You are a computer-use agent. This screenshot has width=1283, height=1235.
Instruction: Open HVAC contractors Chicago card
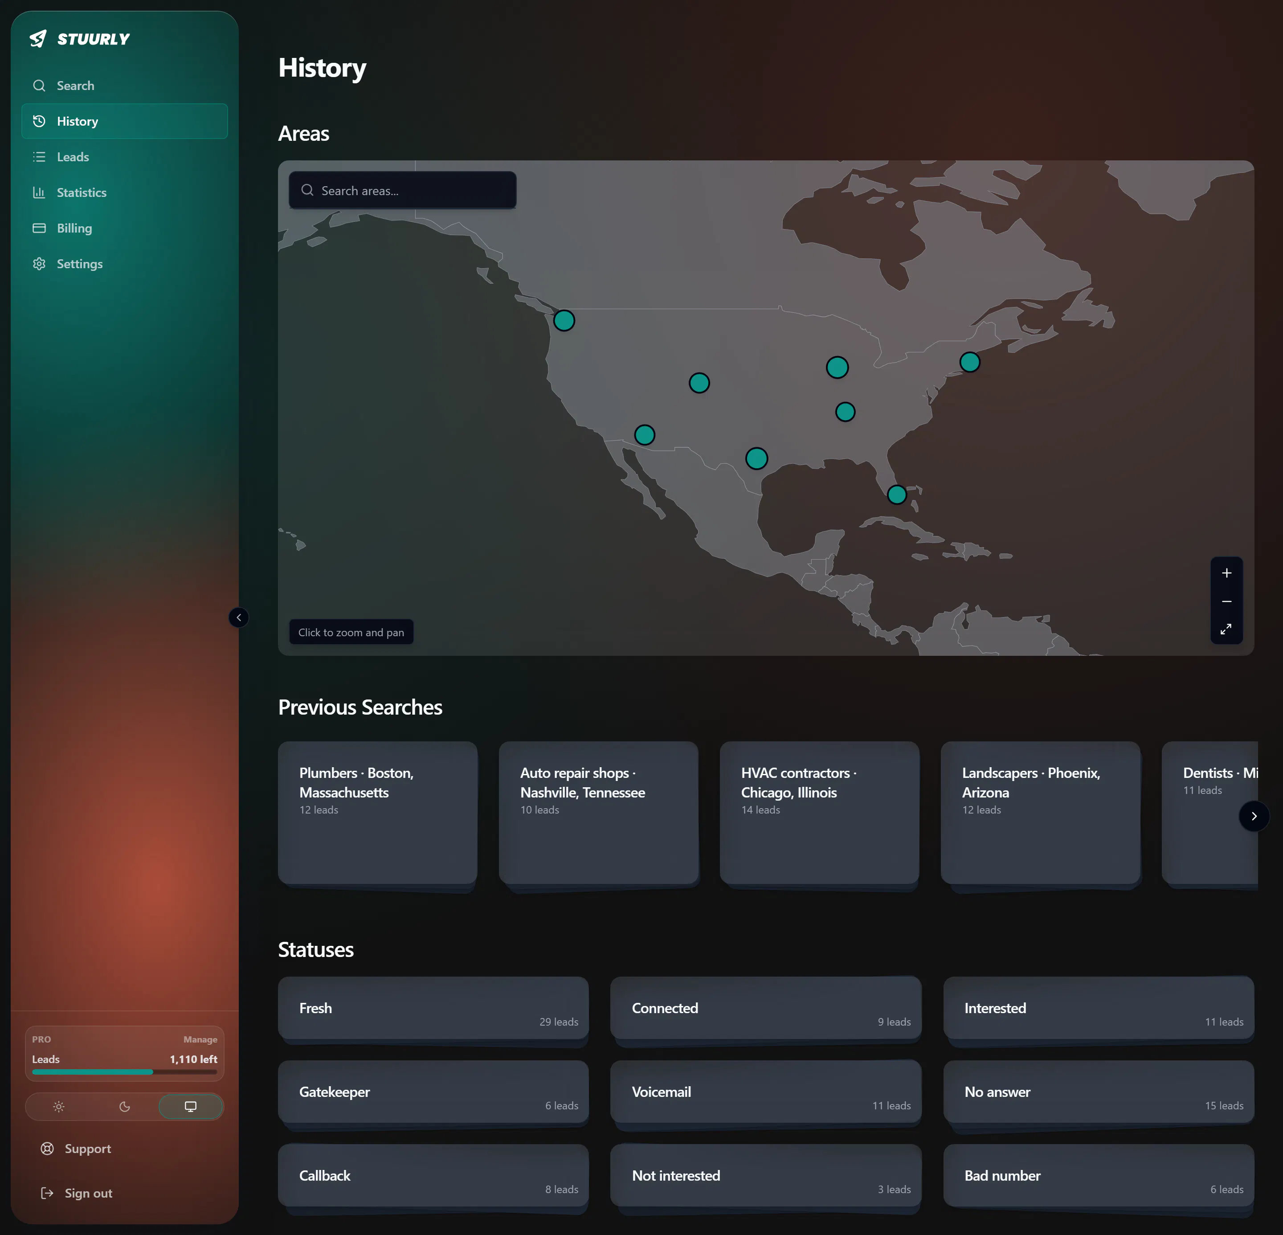point(820,813)
